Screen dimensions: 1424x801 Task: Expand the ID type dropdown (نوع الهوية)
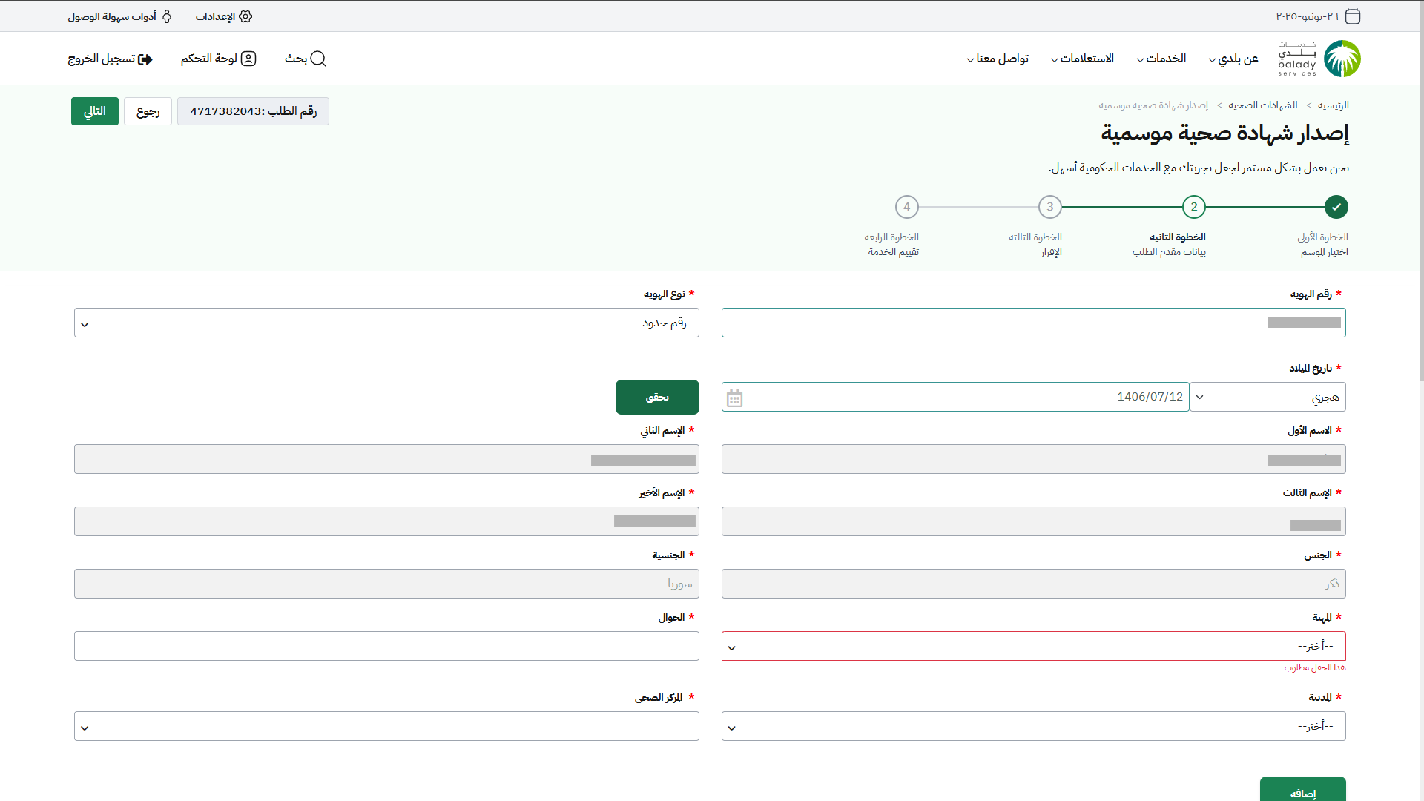click(386, 323)
